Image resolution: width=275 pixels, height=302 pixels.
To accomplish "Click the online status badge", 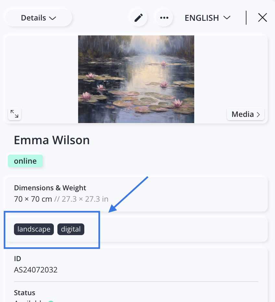I will 25,161.
